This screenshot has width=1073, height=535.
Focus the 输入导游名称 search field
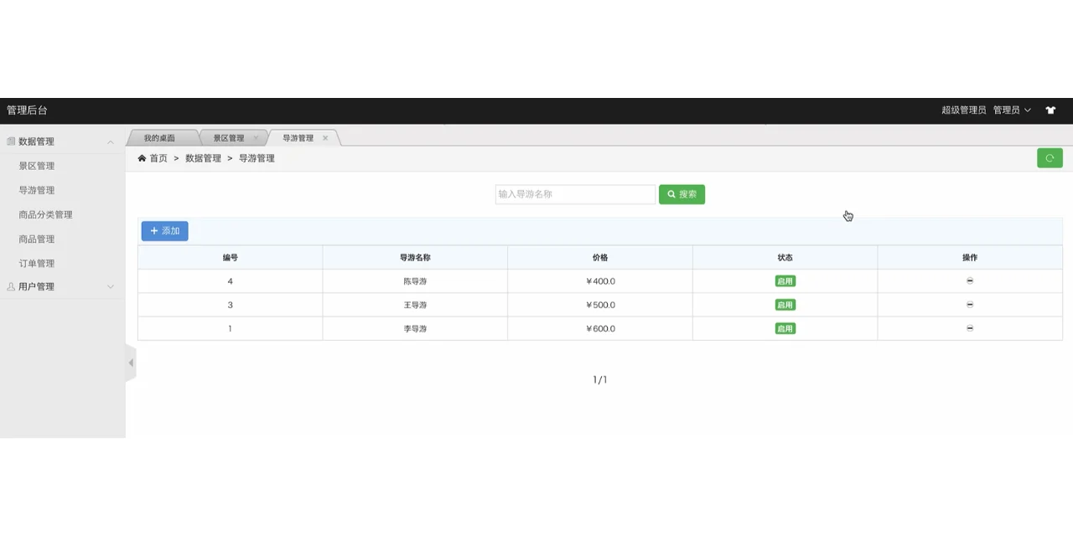[x=575, y=194]
